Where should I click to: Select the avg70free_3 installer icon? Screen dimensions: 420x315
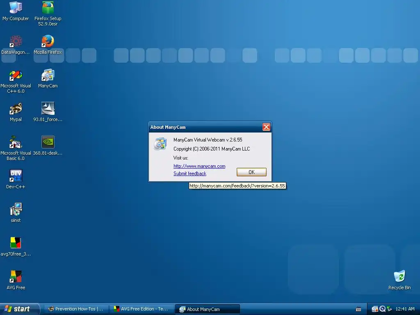16,247
